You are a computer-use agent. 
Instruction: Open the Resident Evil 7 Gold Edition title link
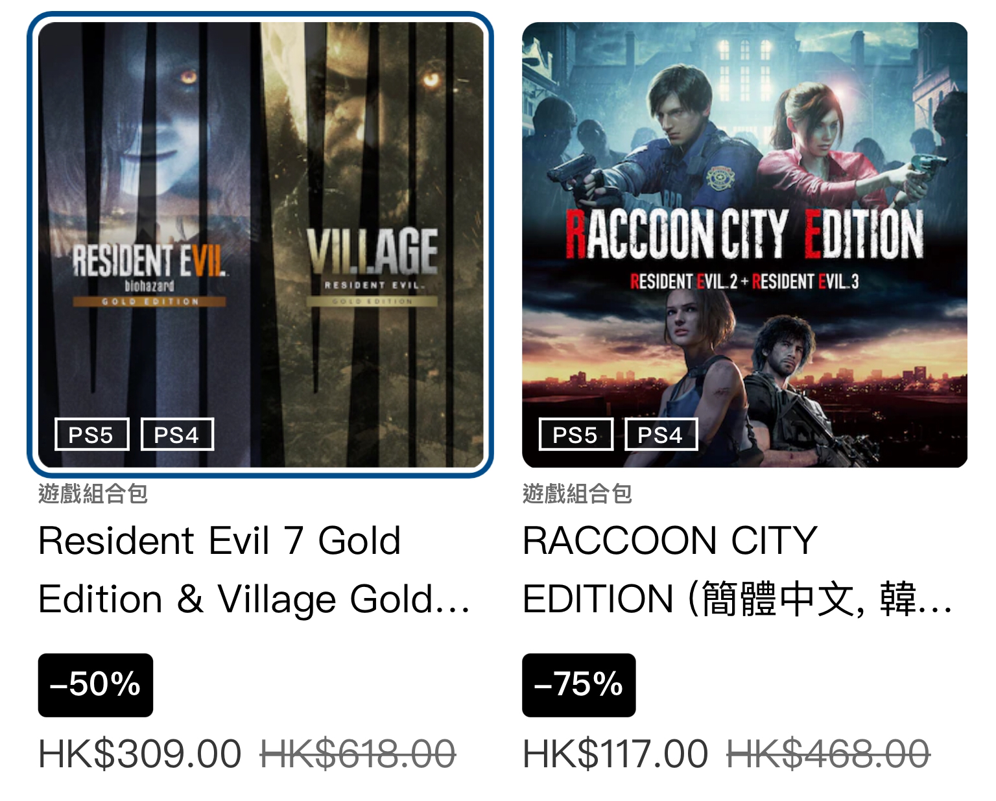pos(254,569)
